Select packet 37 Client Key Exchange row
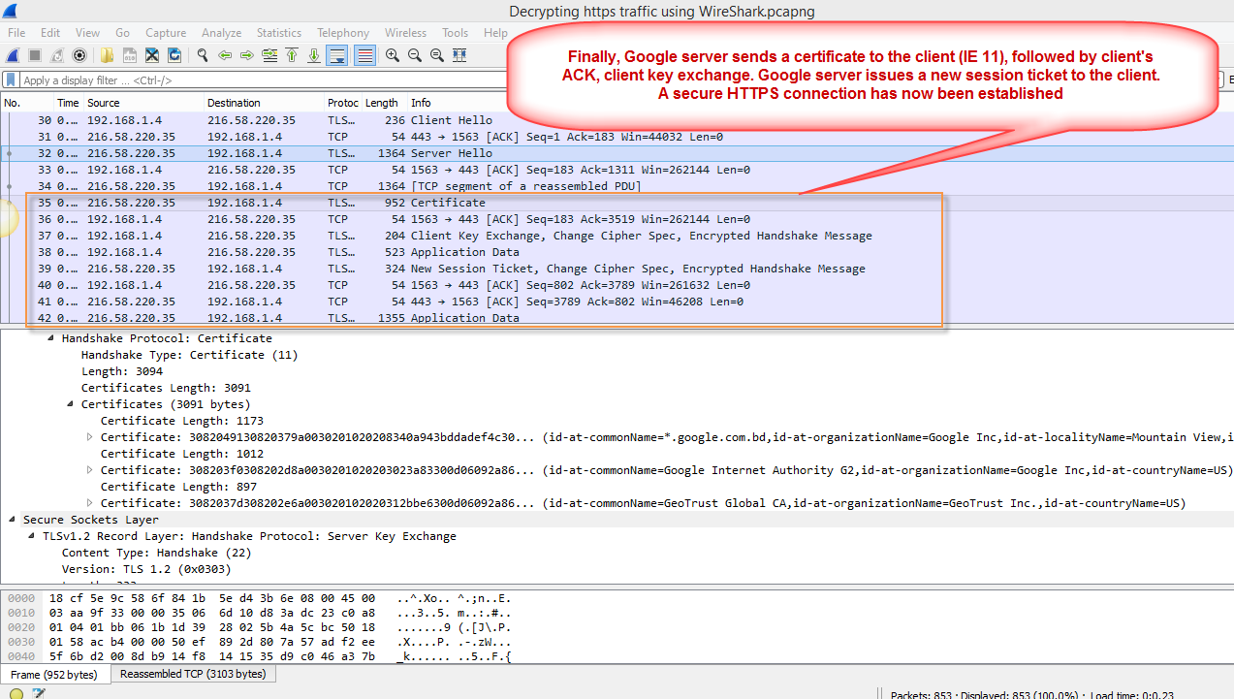 click(x=617, y=236)
